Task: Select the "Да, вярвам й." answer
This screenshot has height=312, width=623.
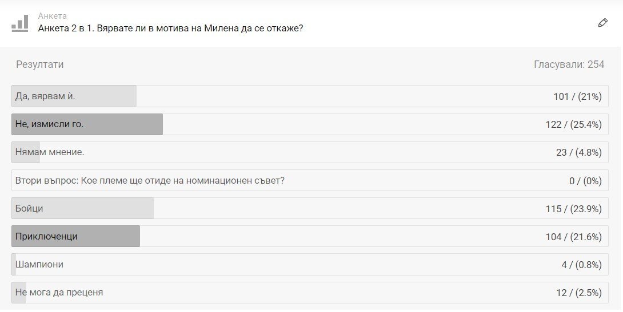Action: click(x=46, y=96)
